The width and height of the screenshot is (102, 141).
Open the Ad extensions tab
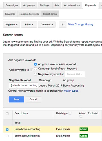(x=72, y=5)
